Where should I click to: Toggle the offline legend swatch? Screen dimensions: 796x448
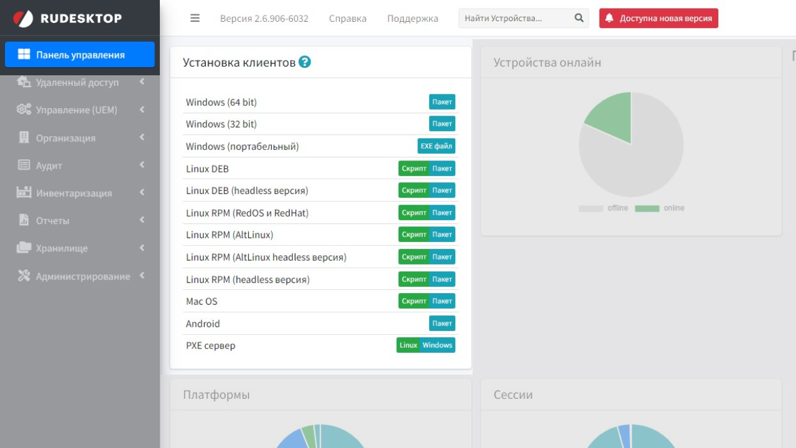pos(591,208)
